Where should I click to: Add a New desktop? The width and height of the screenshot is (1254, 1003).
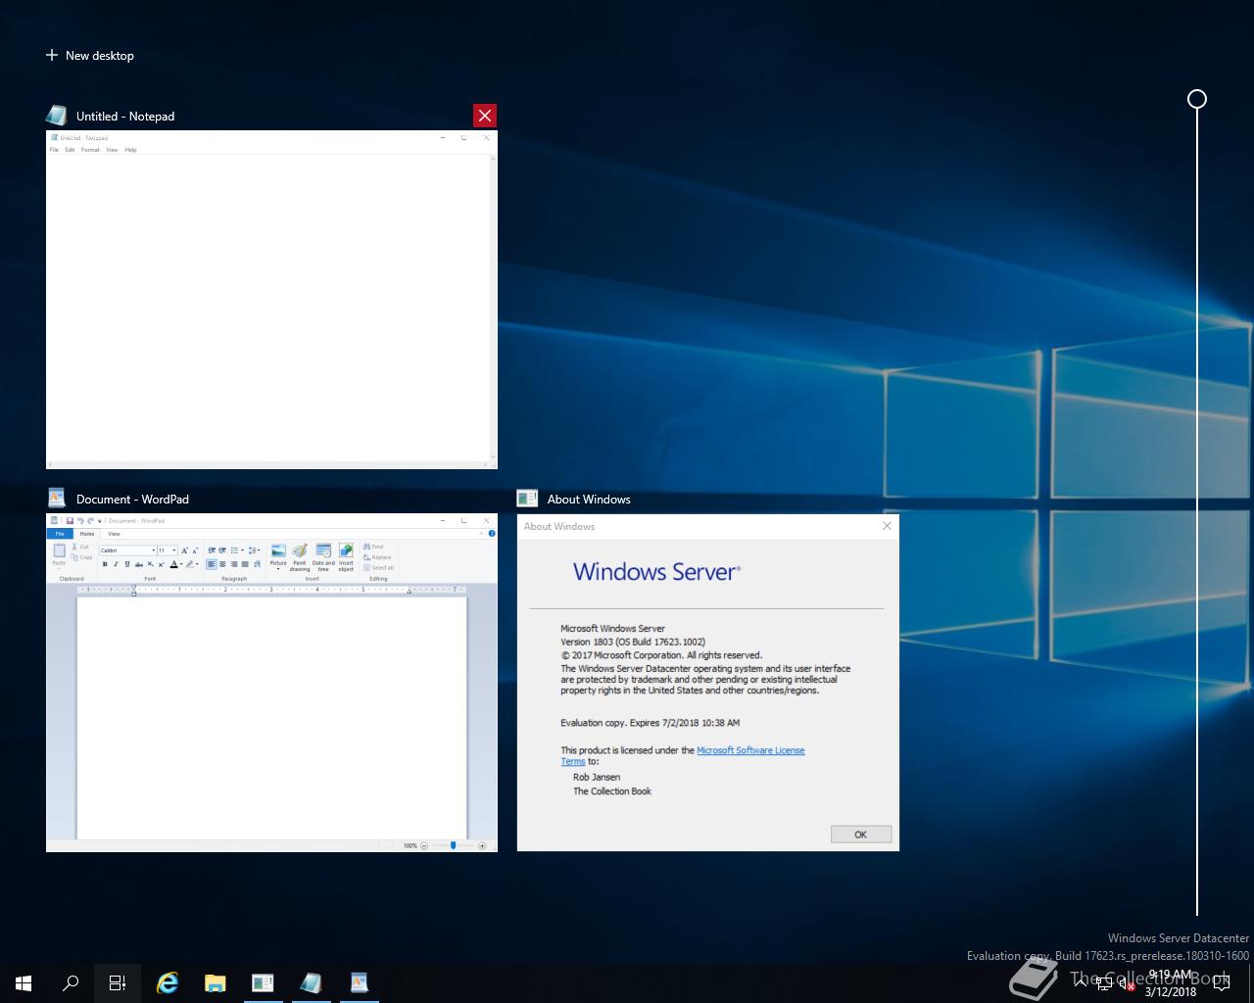point(90,56)
